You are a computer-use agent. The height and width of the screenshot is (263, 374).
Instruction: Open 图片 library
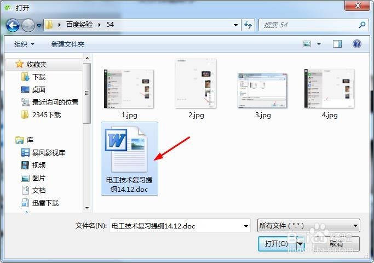39,178
